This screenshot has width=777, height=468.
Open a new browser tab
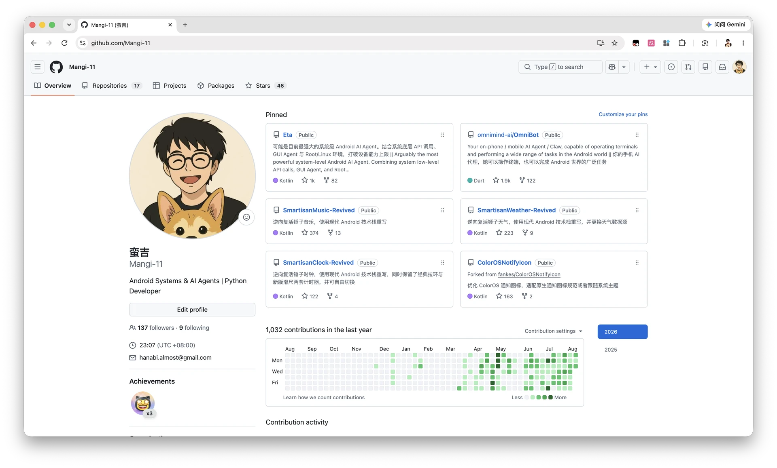pos(185,25)
